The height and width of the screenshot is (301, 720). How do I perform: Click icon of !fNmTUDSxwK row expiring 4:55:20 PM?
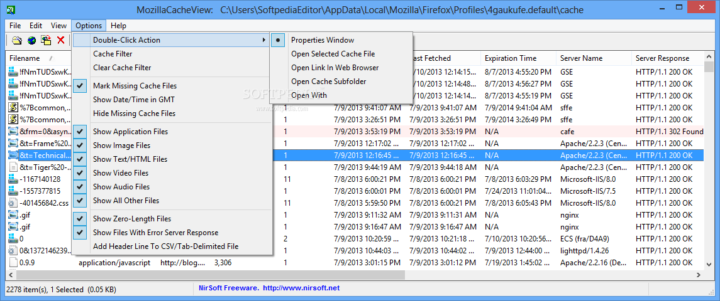(x=13, y=72)
